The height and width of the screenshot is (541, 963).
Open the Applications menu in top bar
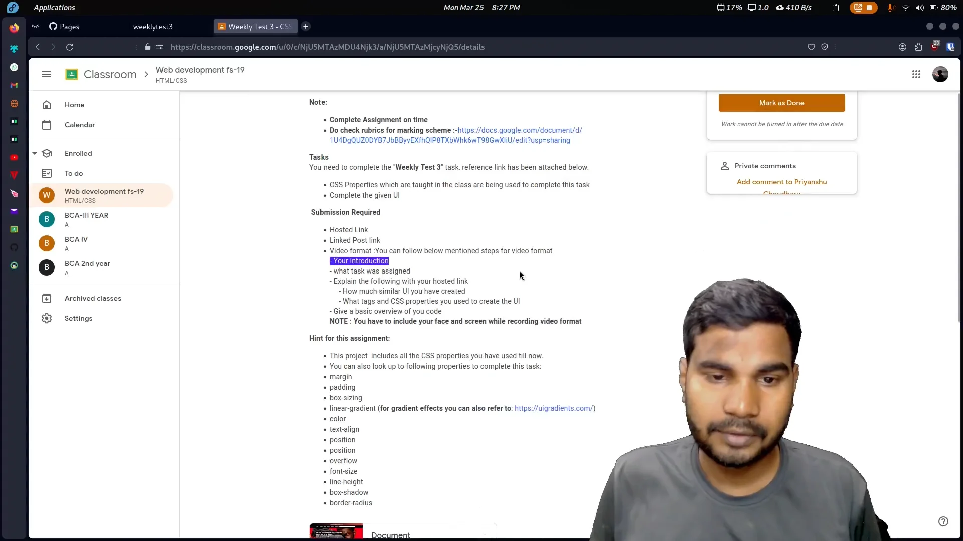pyautogui.click(x=54, y=8)
